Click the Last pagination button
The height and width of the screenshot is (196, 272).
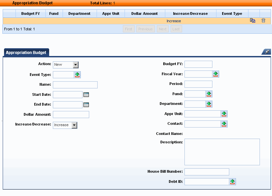coord(176,29)
